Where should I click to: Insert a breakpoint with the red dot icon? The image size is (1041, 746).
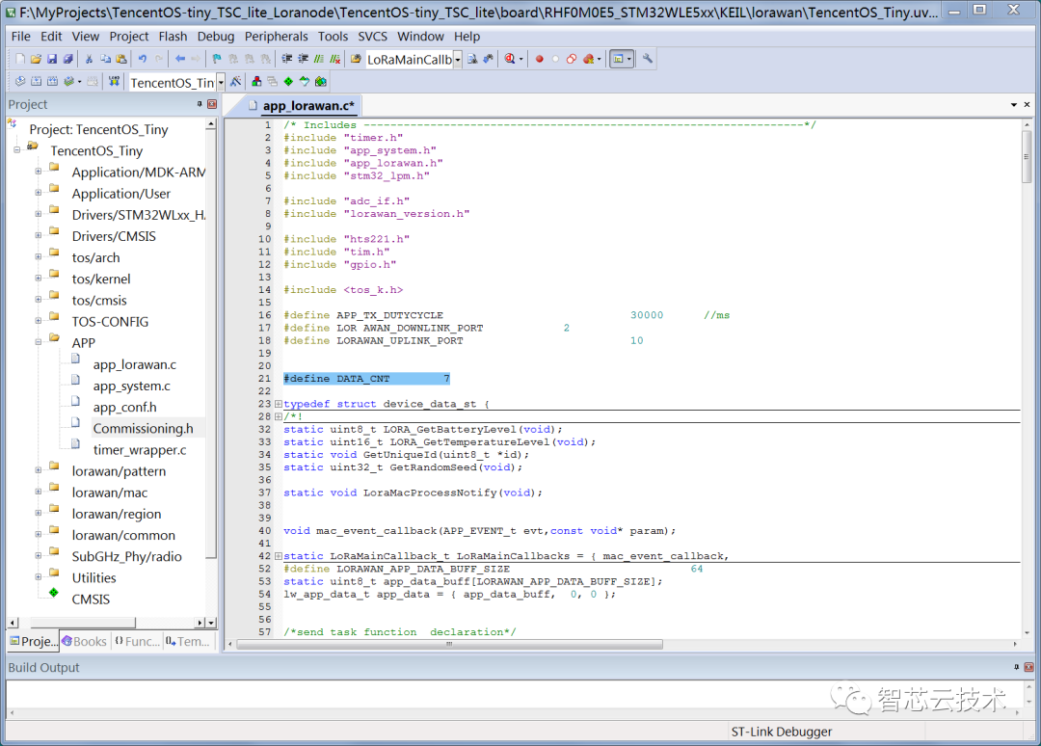tap(539, 59)
